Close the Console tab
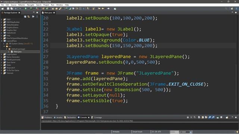Screen dimensions: 239x134 [89, 118]
